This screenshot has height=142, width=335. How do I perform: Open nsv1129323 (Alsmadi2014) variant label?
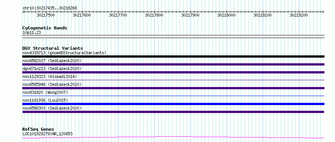coord(50,76)
